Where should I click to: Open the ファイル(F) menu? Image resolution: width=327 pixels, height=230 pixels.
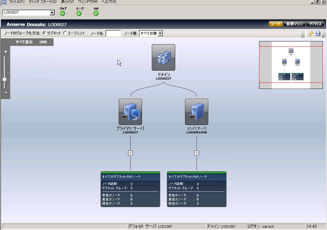pos(17,2)
